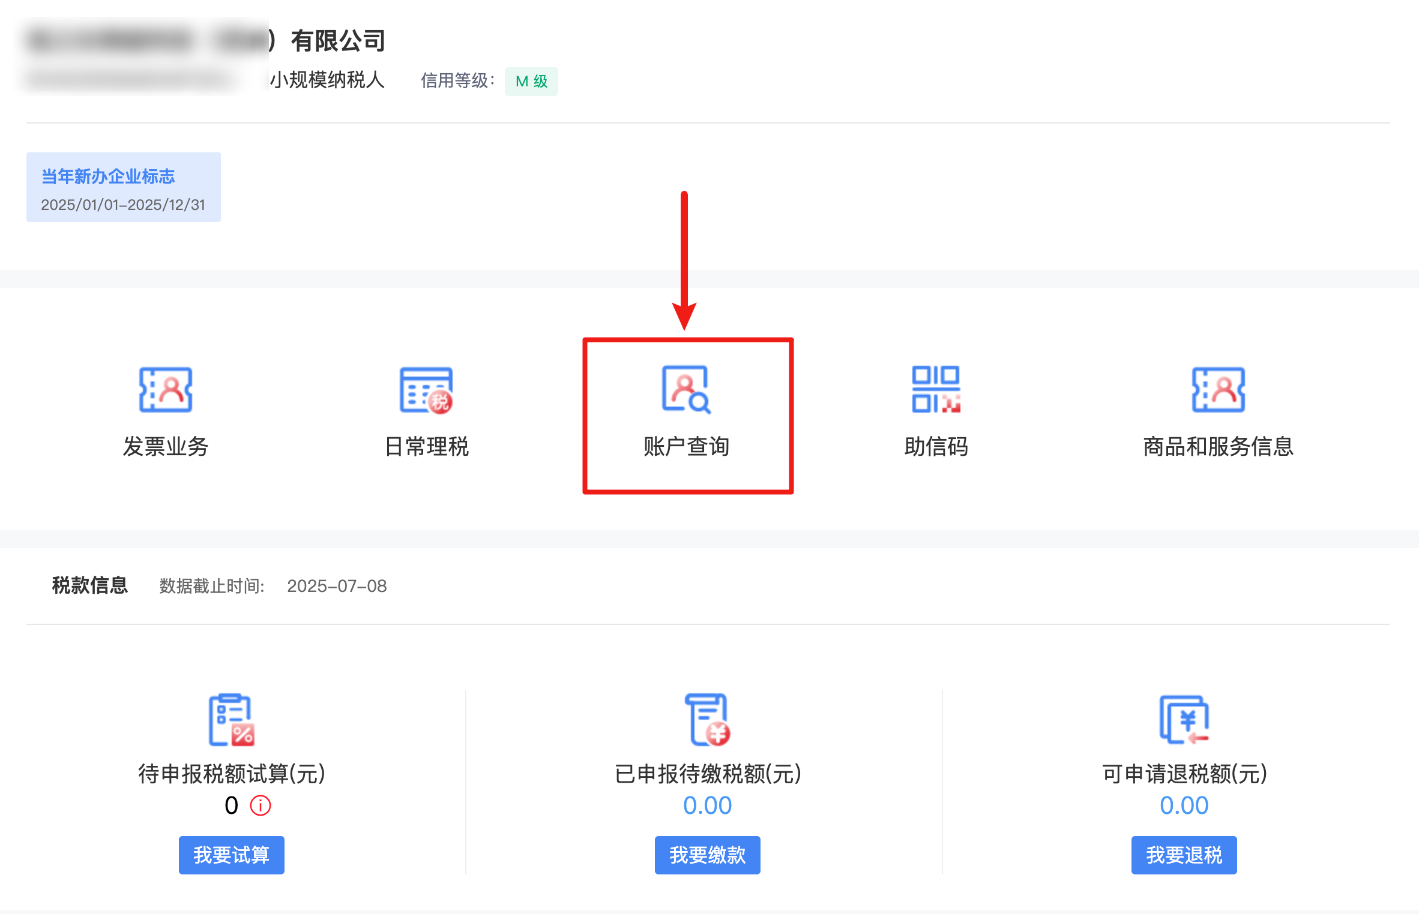Click the red info icon beside 0

(x=261, y=805)
